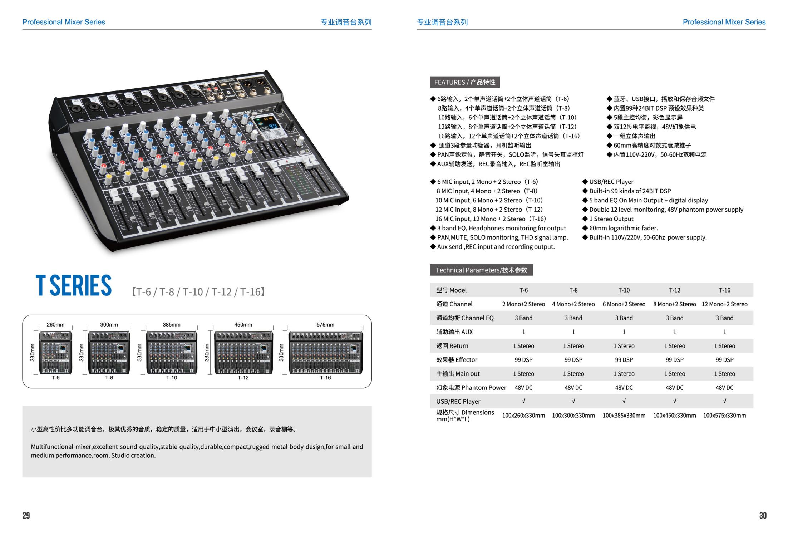
Task: Click the T-16 mixer thumbnail
Action: tap(325, 352)
